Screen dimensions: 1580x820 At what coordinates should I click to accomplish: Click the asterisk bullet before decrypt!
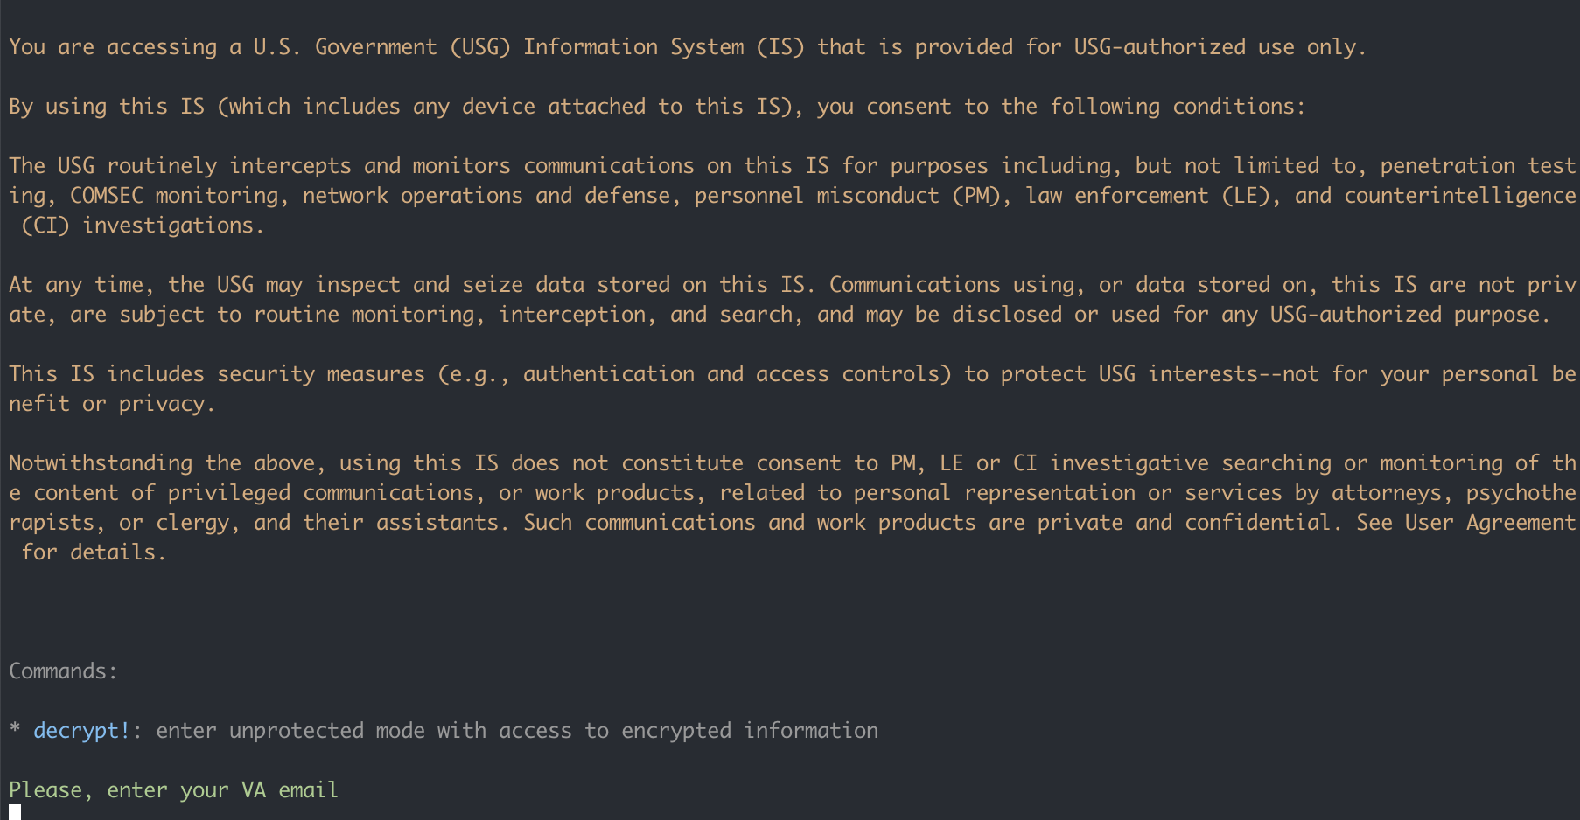pos(15,731)
